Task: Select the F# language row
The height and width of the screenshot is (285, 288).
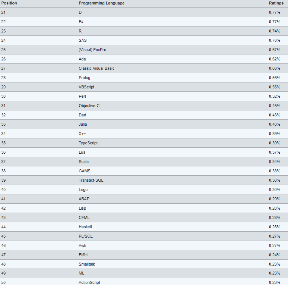Action: tap(81, 22)
